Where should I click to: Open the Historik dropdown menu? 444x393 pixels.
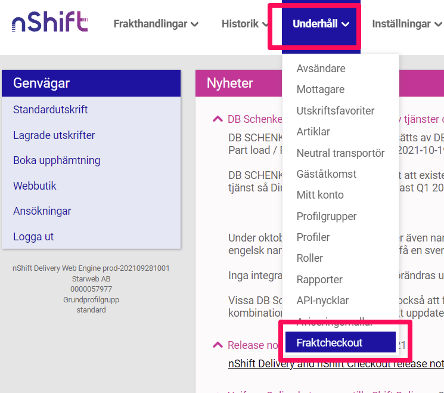point(245,24)
